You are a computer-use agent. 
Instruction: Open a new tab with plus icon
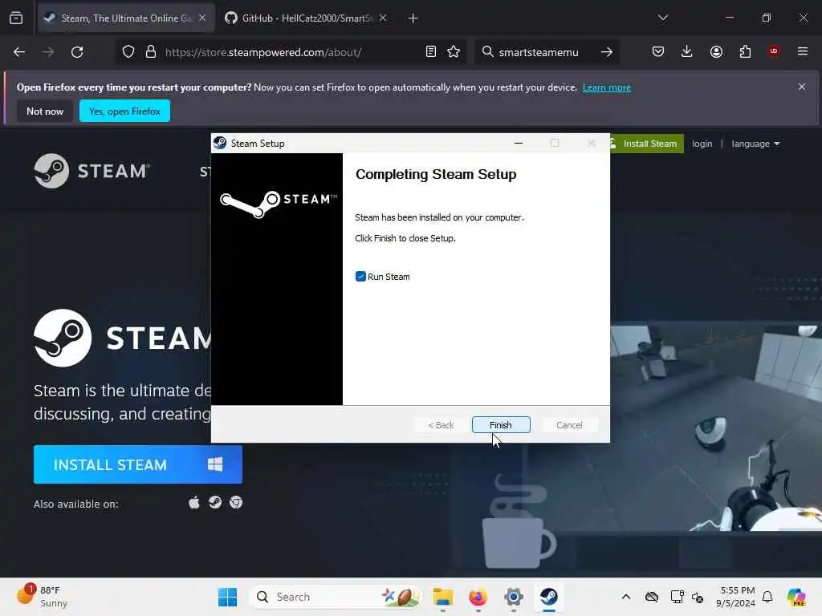click(x=413, y=18)
